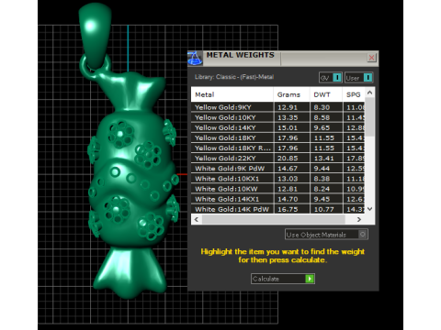The image size is (441, 330).
Task: Click the 9.65 DWT value
Action: [322, 127]
